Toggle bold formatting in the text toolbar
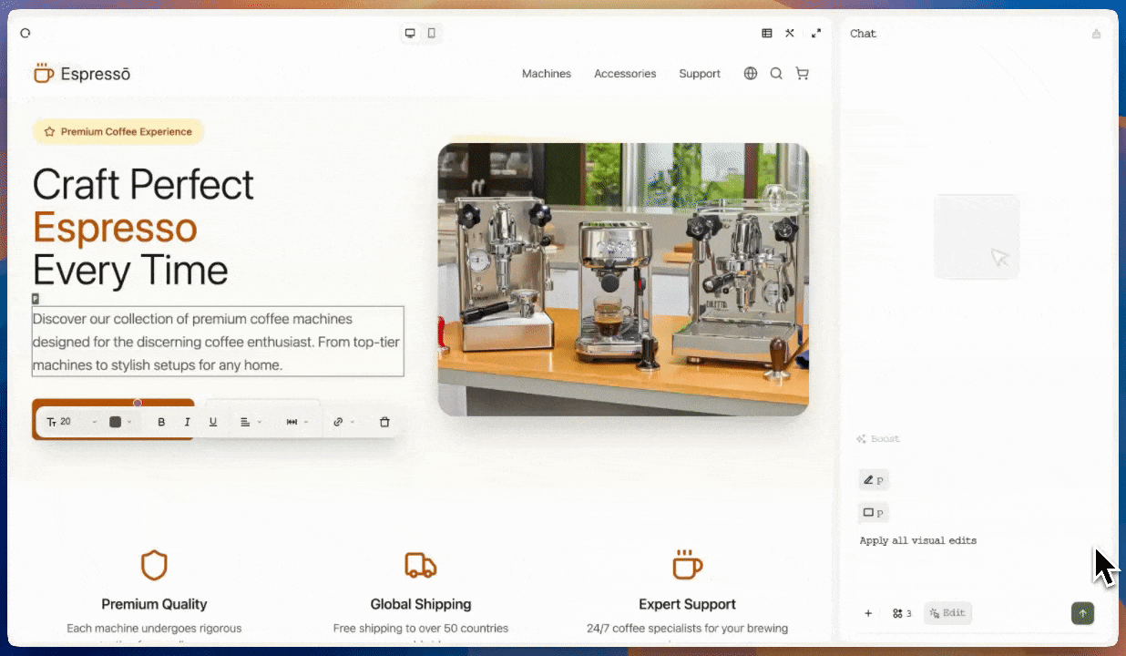This screenshot has height=656, width=1126. 161,421
